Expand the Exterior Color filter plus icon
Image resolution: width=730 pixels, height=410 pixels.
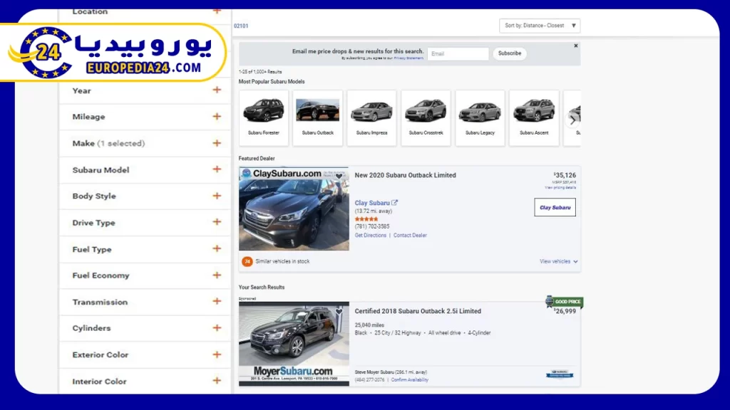pyautogui.click(x=217, y=354)
